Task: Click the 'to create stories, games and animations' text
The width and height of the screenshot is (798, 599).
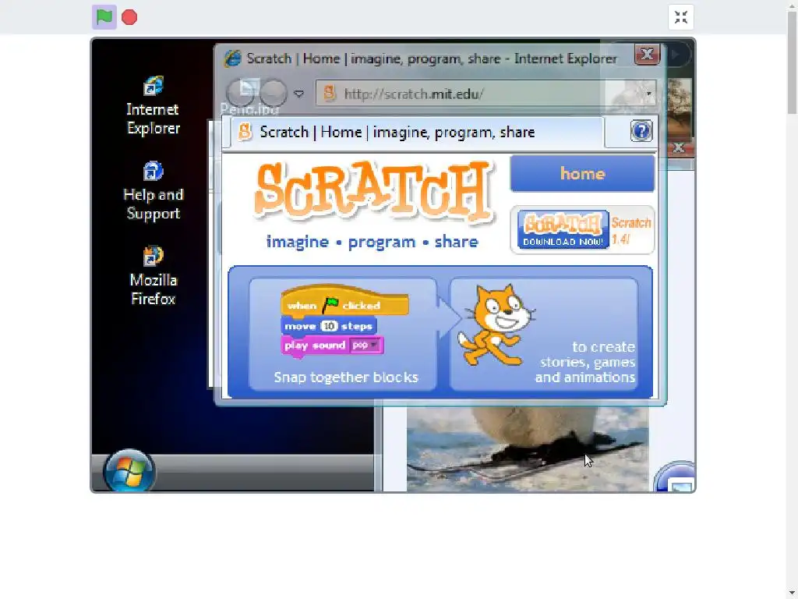Action: [584, 362]
